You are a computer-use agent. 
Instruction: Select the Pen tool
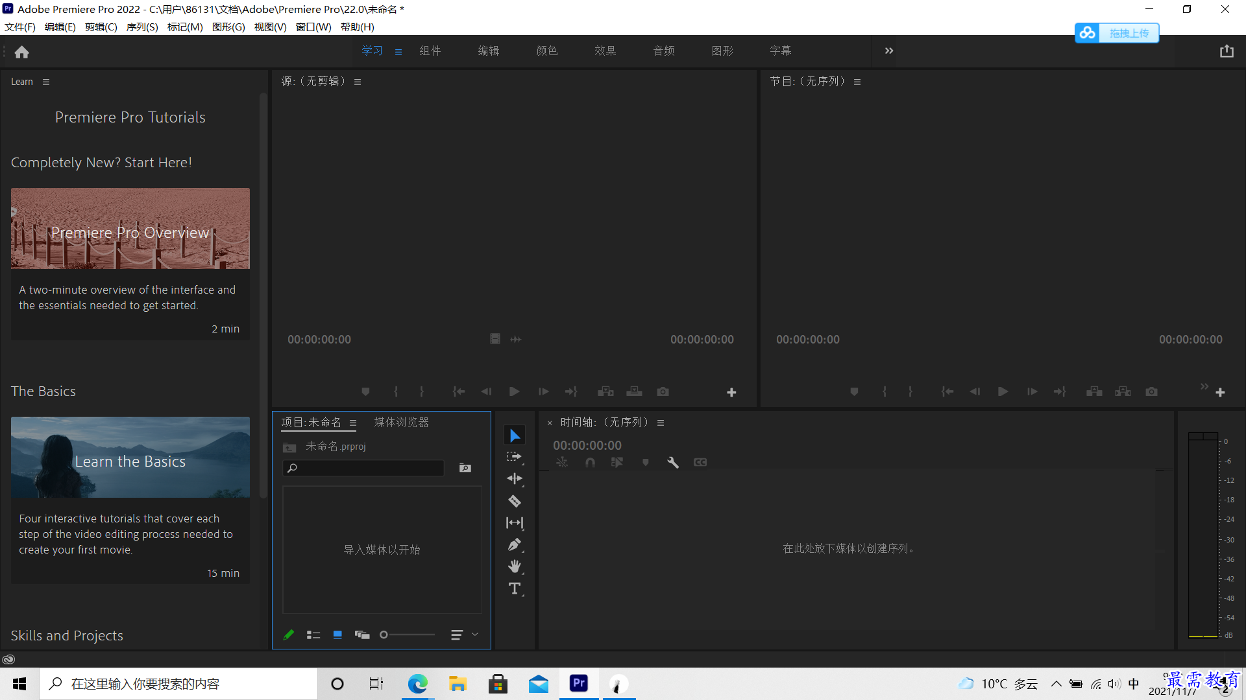tap(515, 545)
